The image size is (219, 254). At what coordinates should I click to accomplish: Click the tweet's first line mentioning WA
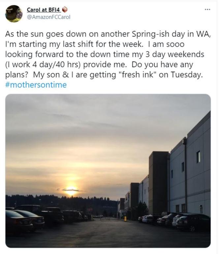[x=107, y=35]
